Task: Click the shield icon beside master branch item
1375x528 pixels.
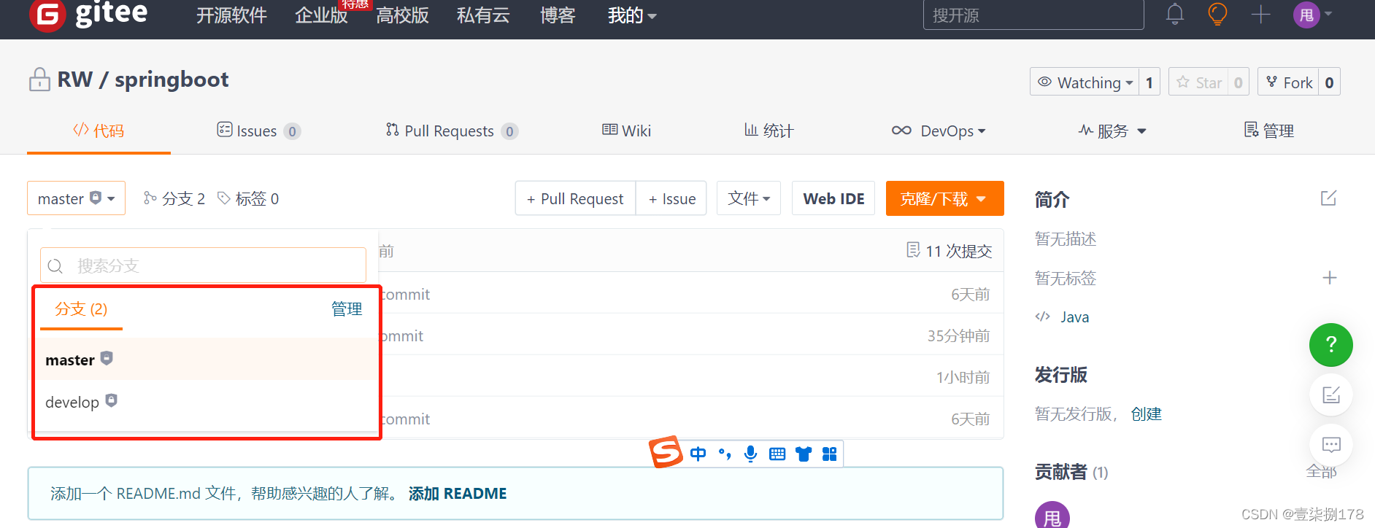Action: (x=107, y=358)
